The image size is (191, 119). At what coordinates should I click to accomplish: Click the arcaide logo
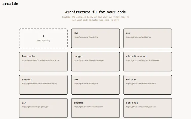coord(10,4)
